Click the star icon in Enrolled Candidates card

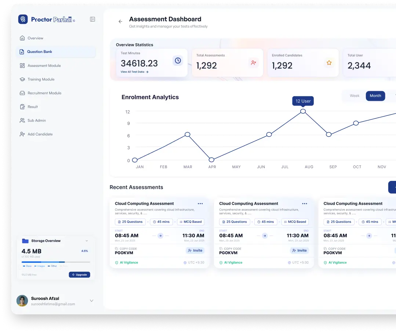pos(329,63)
